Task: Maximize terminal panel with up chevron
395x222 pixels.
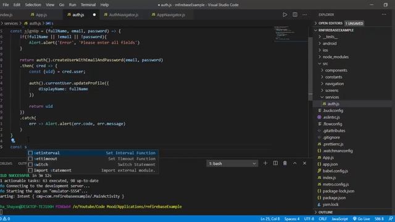Action: click(x=294, y=163)
